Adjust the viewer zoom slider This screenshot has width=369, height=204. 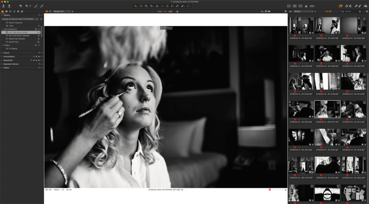[x=275, y=11]
